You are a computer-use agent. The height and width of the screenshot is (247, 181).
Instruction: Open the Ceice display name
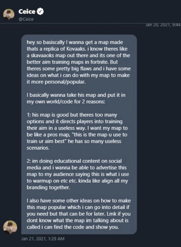tap(27, 11)
